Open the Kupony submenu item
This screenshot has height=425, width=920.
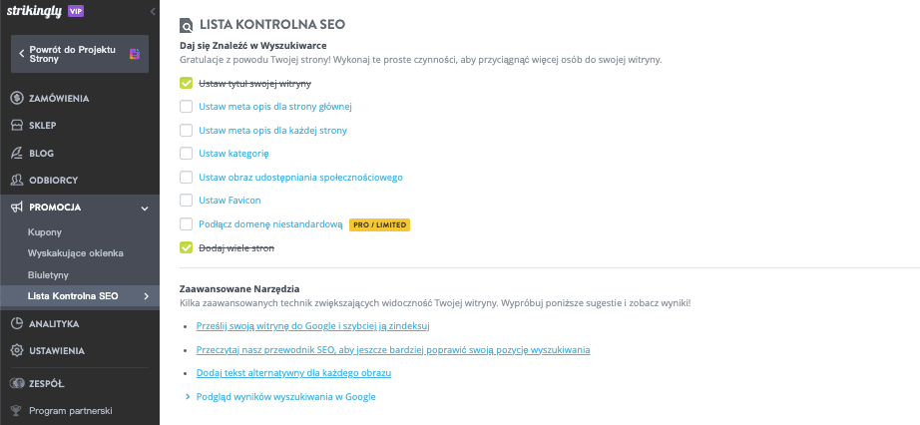pyautogui.click(x=45, y=231)
